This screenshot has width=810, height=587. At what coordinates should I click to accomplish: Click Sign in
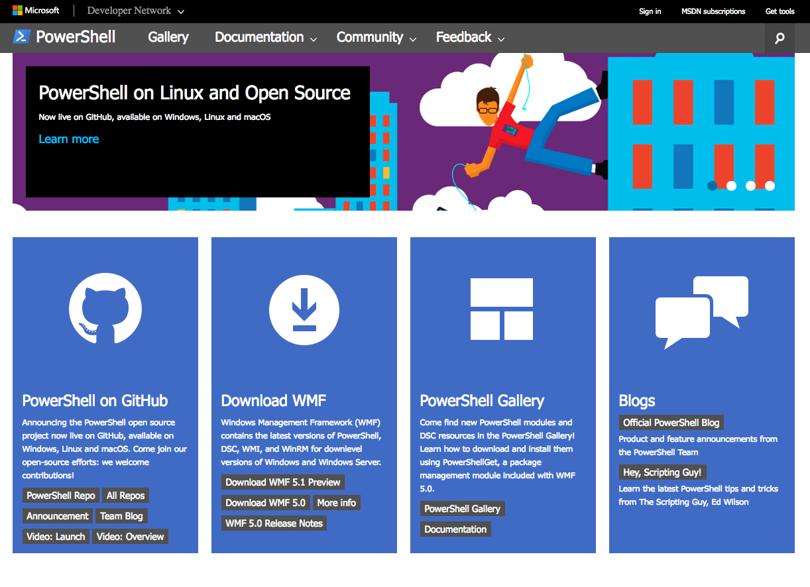point(650,11)
